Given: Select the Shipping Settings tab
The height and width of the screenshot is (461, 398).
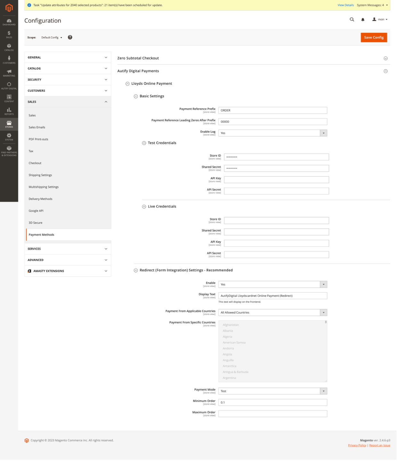Looking at the screenshot, I should [69, 175].
